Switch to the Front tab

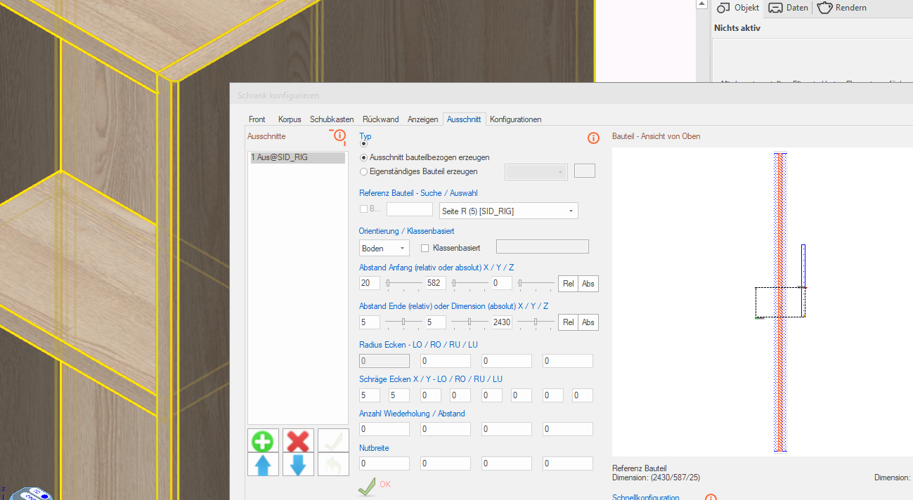pos(257,119)
